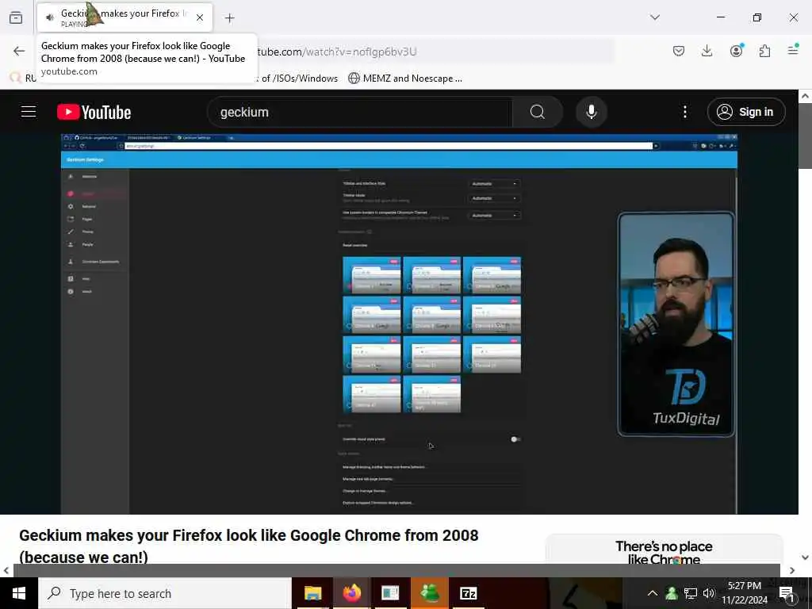This screenshot has width=812, height=609.
Task: Open the 7-Zip taskbar app
Action: click(x=468, y=593)
